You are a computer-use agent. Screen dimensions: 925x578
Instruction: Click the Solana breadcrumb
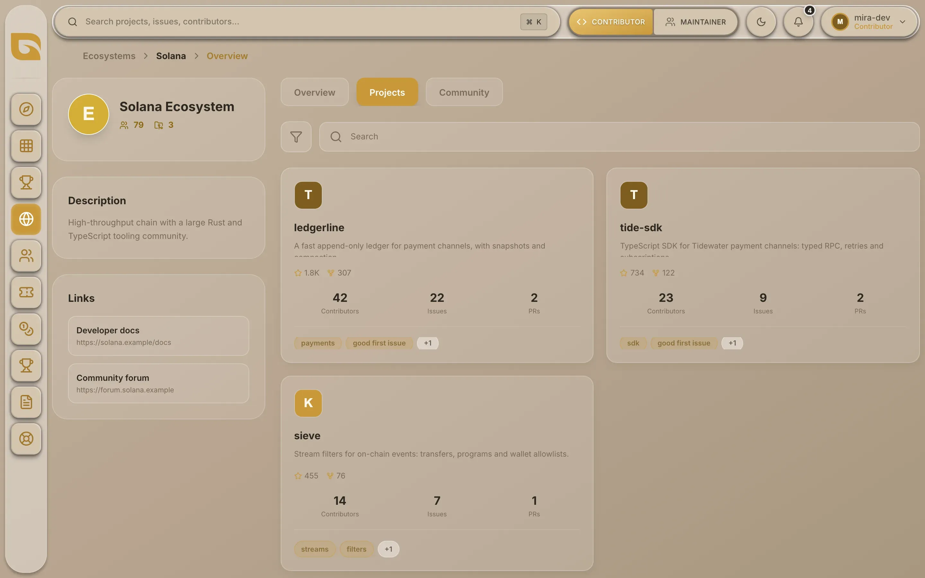pyautogui.click(x=171, y=56)
